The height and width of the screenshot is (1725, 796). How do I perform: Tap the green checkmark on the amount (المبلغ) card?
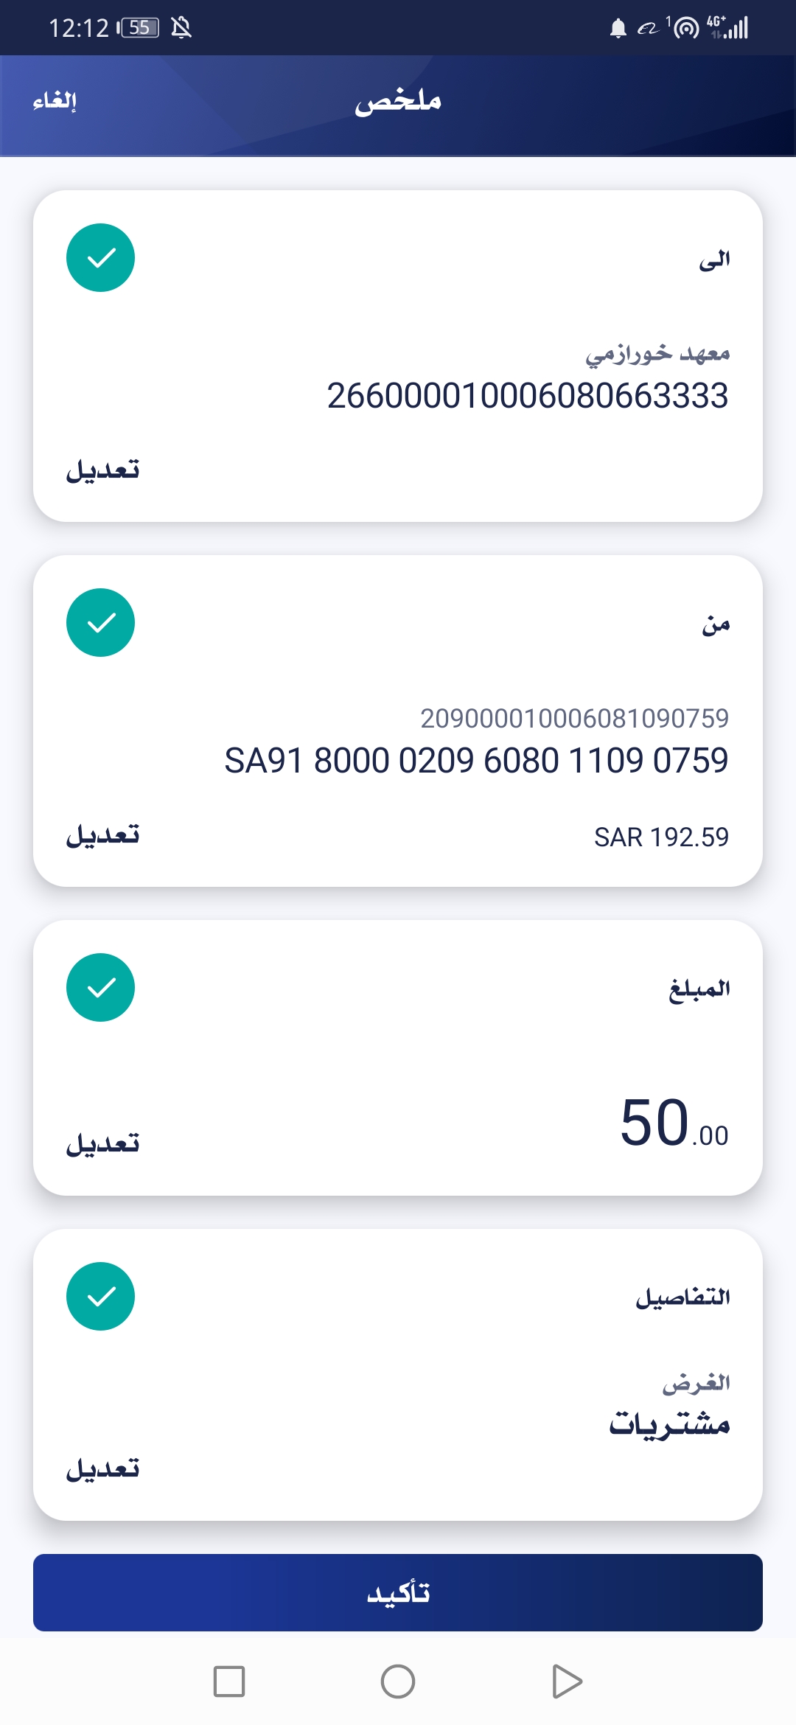pyautogui.click(x=101, y=988)
